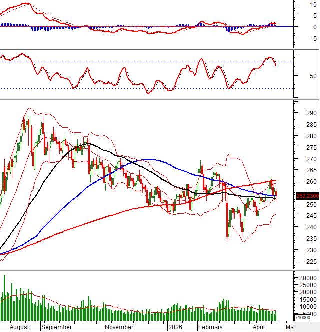Select the September label on the time axis
This screenshot has width=320, height=332.
coord(57,327)
